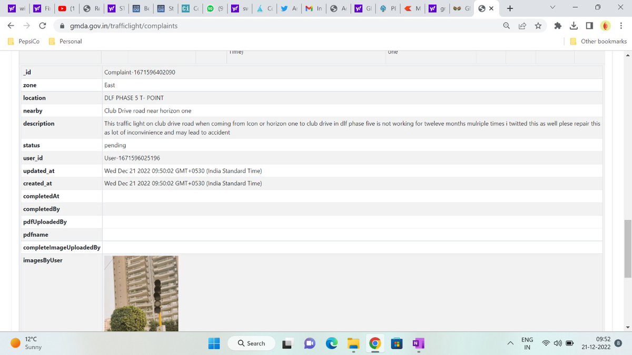Click the 'imagesByUser' field label
Viewport: 632px width, 355px height.
tap(43, 260)
